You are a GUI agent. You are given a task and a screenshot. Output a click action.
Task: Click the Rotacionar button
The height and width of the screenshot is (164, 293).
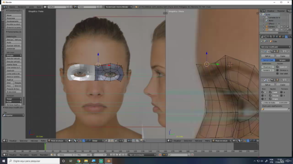14,18
